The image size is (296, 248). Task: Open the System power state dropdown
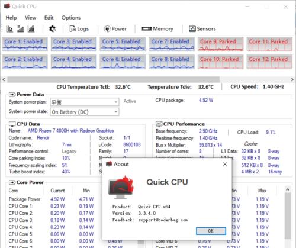point(85,112)
